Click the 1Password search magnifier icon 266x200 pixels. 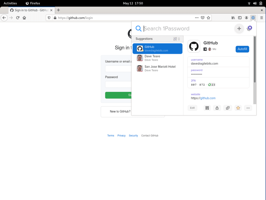click(x=138, y=28)
